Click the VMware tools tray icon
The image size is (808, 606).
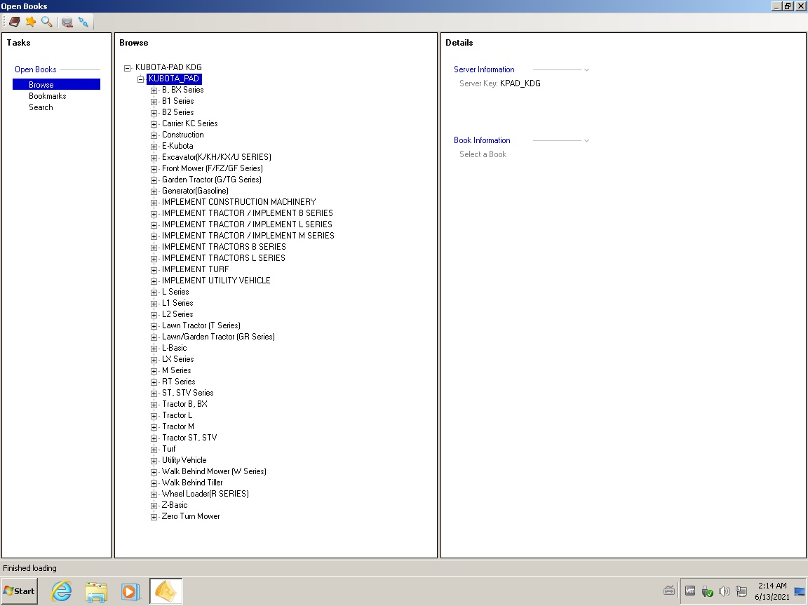(x=690, y=591)
